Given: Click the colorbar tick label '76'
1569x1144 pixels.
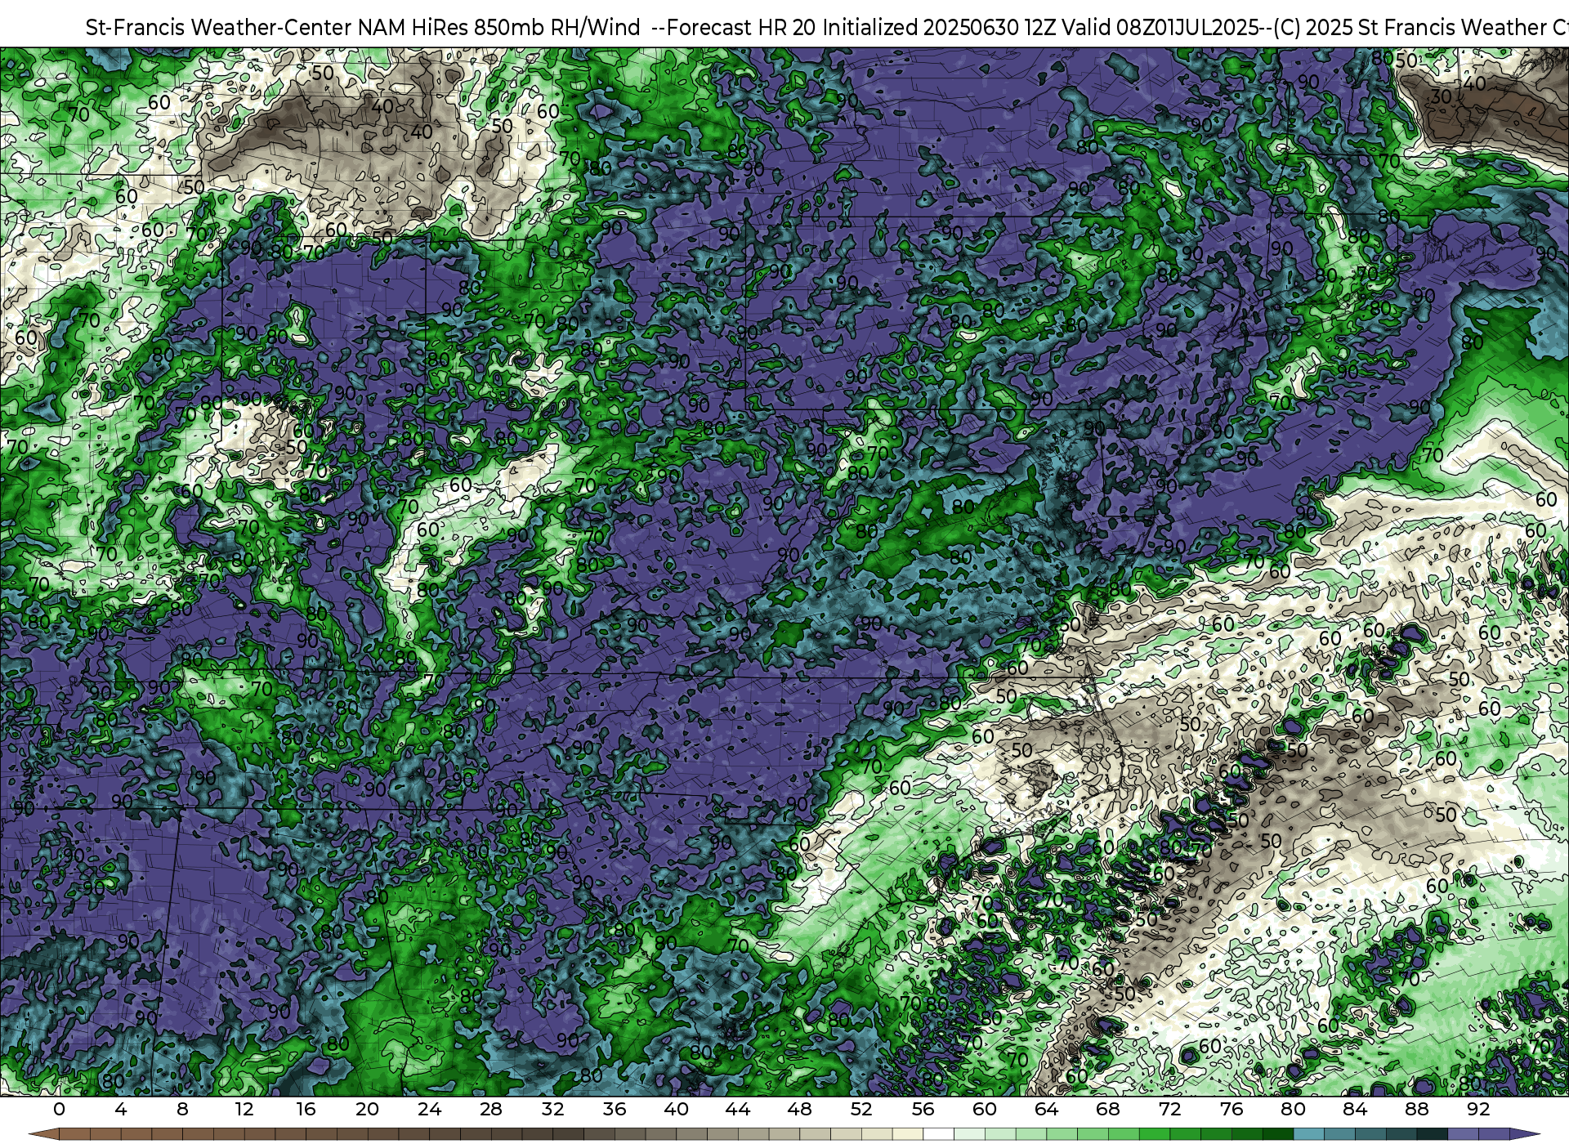Looking at the screenshot, I should coord(1232,1109).
